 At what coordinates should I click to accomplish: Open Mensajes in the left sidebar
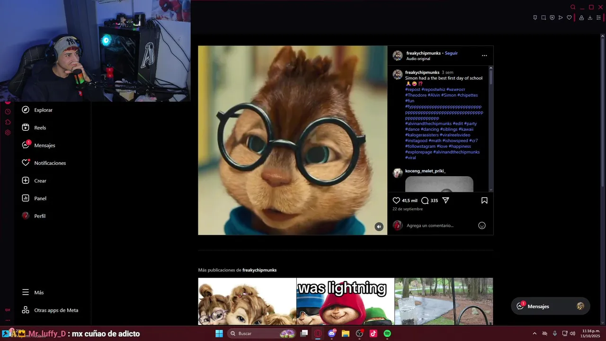click(38, 145)
